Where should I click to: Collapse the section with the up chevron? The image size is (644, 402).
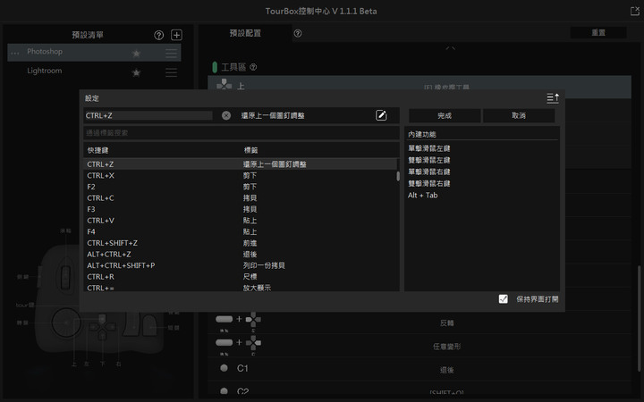pyautogui.click(x=450, y=48)
